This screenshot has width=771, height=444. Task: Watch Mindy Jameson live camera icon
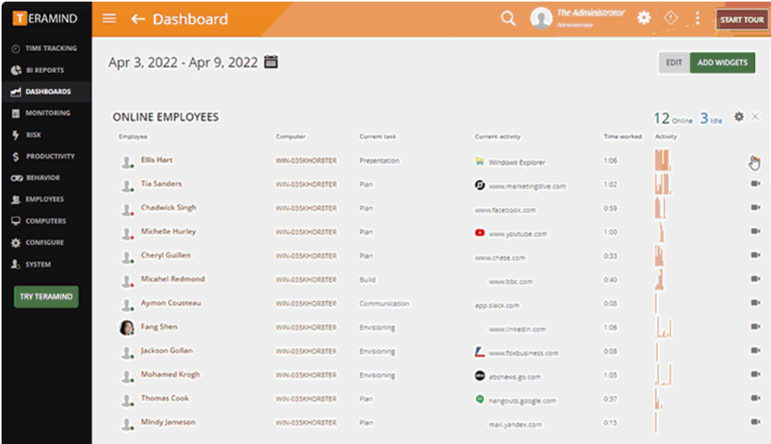(x=755, y=422)
